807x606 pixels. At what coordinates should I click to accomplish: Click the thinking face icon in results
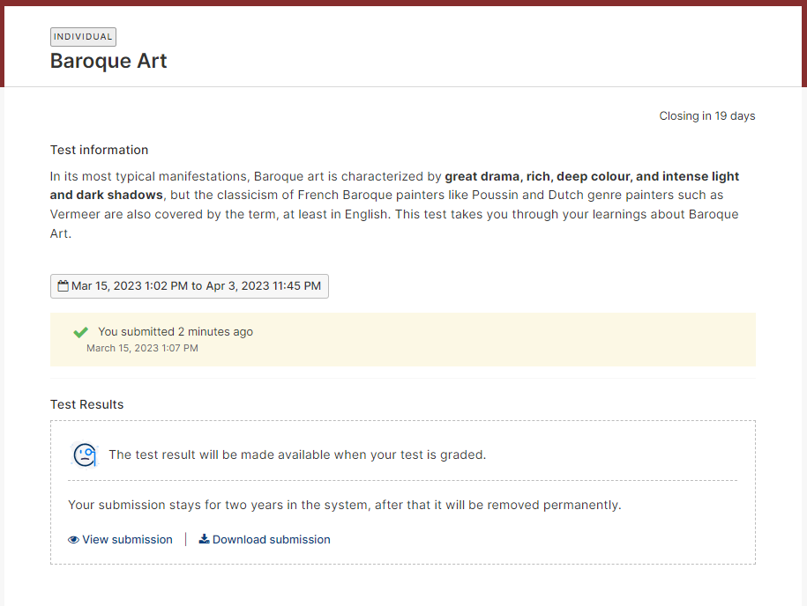pyautogui.click(x=85, y=454)
